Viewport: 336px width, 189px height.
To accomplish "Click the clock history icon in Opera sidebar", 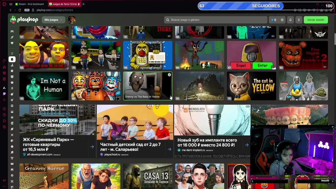I will click(4, 115).
